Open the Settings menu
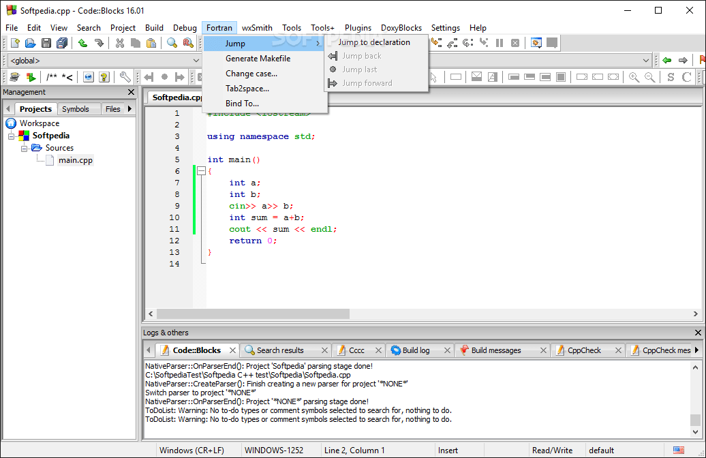The height and width of the screenshot is (458, 706). [x=445, y=28]
